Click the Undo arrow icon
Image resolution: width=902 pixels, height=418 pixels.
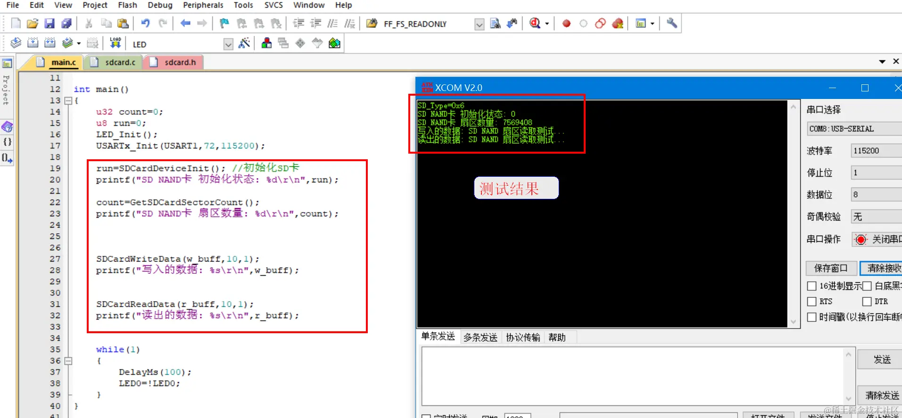pyautogui.click(x=145, y=24)
